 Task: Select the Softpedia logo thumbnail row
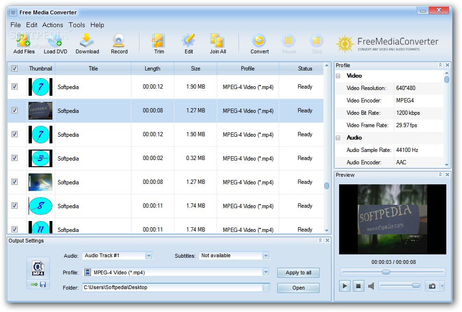pyautogui.click(x=165, y=111)
